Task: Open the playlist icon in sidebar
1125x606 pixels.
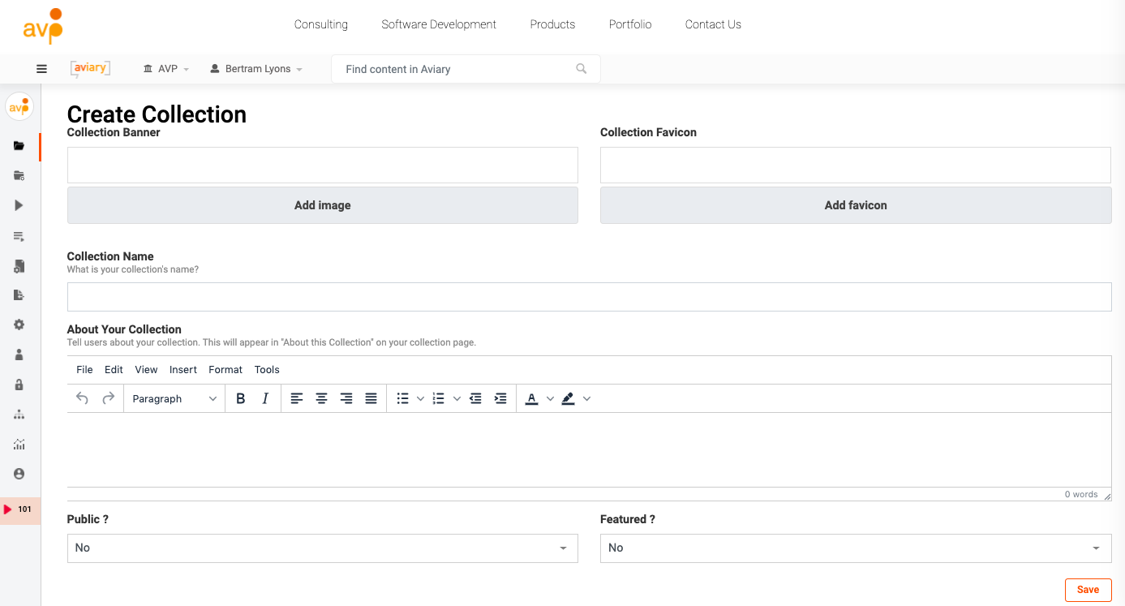Action: pos(19,236)
